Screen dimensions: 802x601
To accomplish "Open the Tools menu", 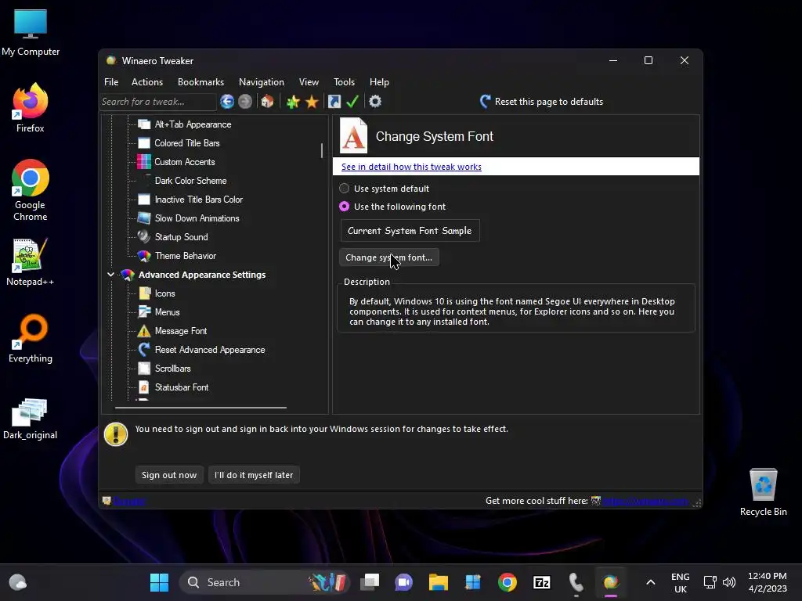I will coord(345,81).
